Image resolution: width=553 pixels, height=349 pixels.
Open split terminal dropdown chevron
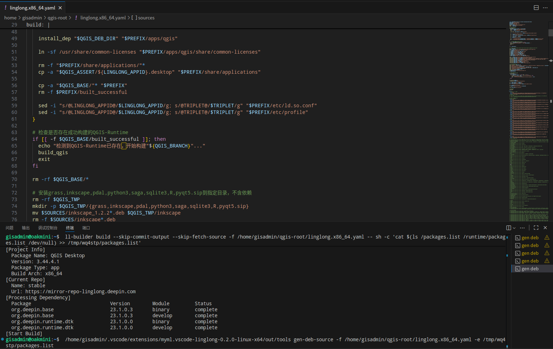click(x=514, y=228)
